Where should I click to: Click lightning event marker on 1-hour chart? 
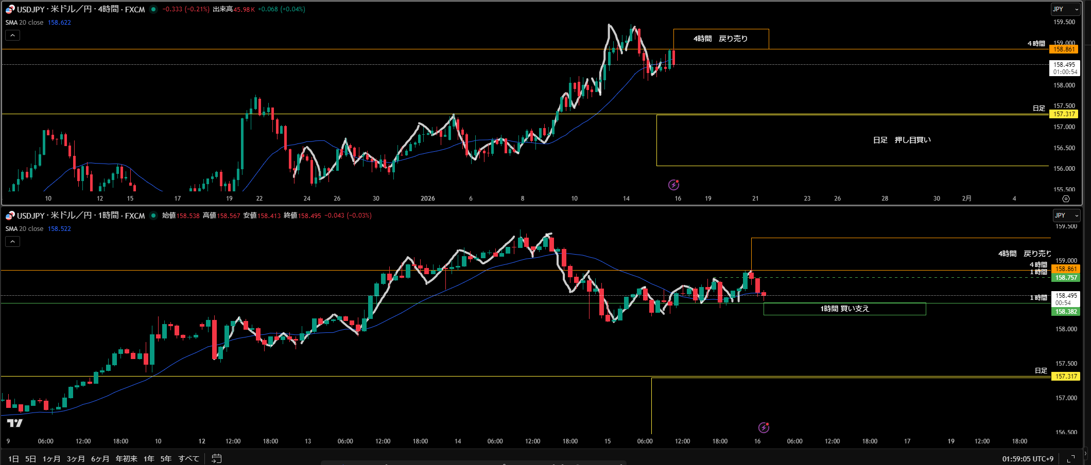[x=764, y=427]
